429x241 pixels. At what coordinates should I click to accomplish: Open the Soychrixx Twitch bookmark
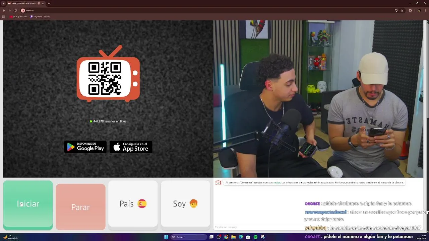[x=40, y=16]
